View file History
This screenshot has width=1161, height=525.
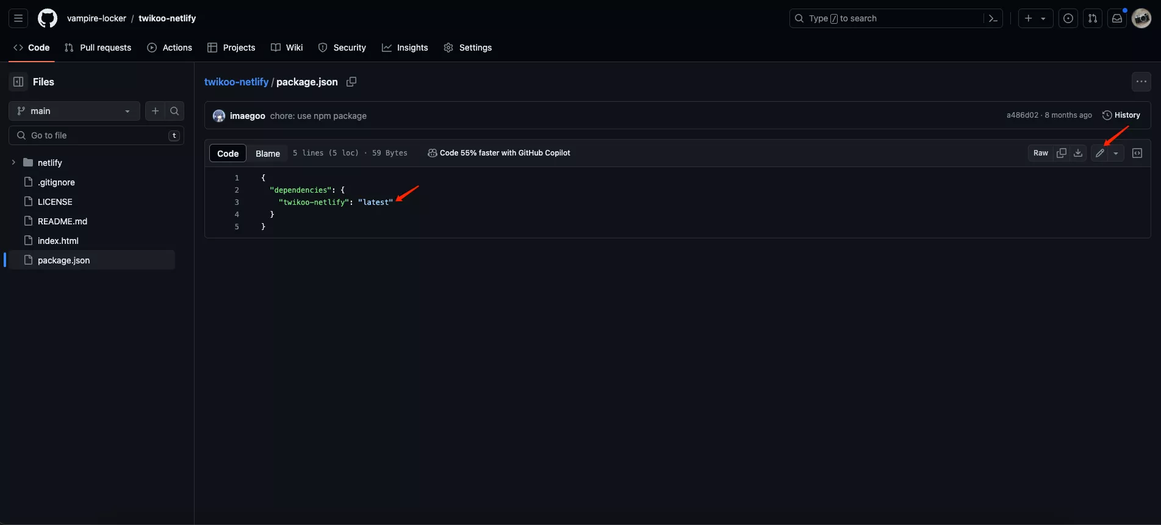(x=1121, y=115)
